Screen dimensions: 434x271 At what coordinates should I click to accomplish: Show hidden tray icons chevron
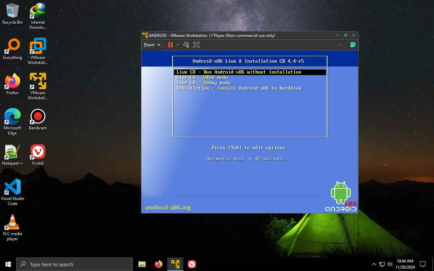pyautogui.click(x=374, y=264)
